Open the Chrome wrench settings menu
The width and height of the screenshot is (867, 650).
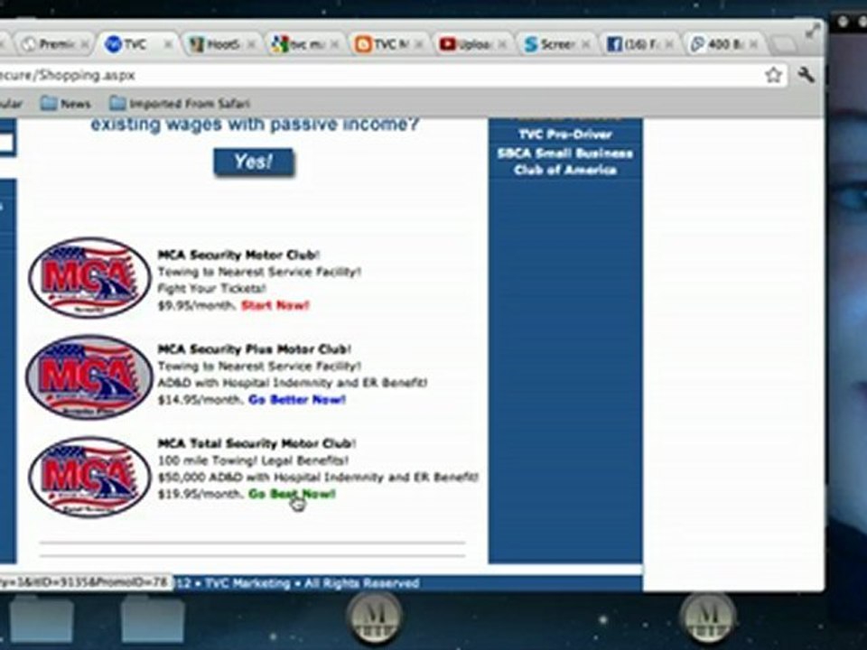[806, 74]
